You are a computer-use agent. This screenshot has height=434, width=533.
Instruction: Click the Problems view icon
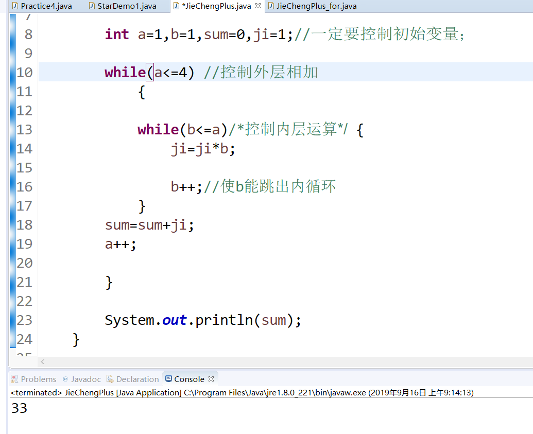[x=14, y=379]
